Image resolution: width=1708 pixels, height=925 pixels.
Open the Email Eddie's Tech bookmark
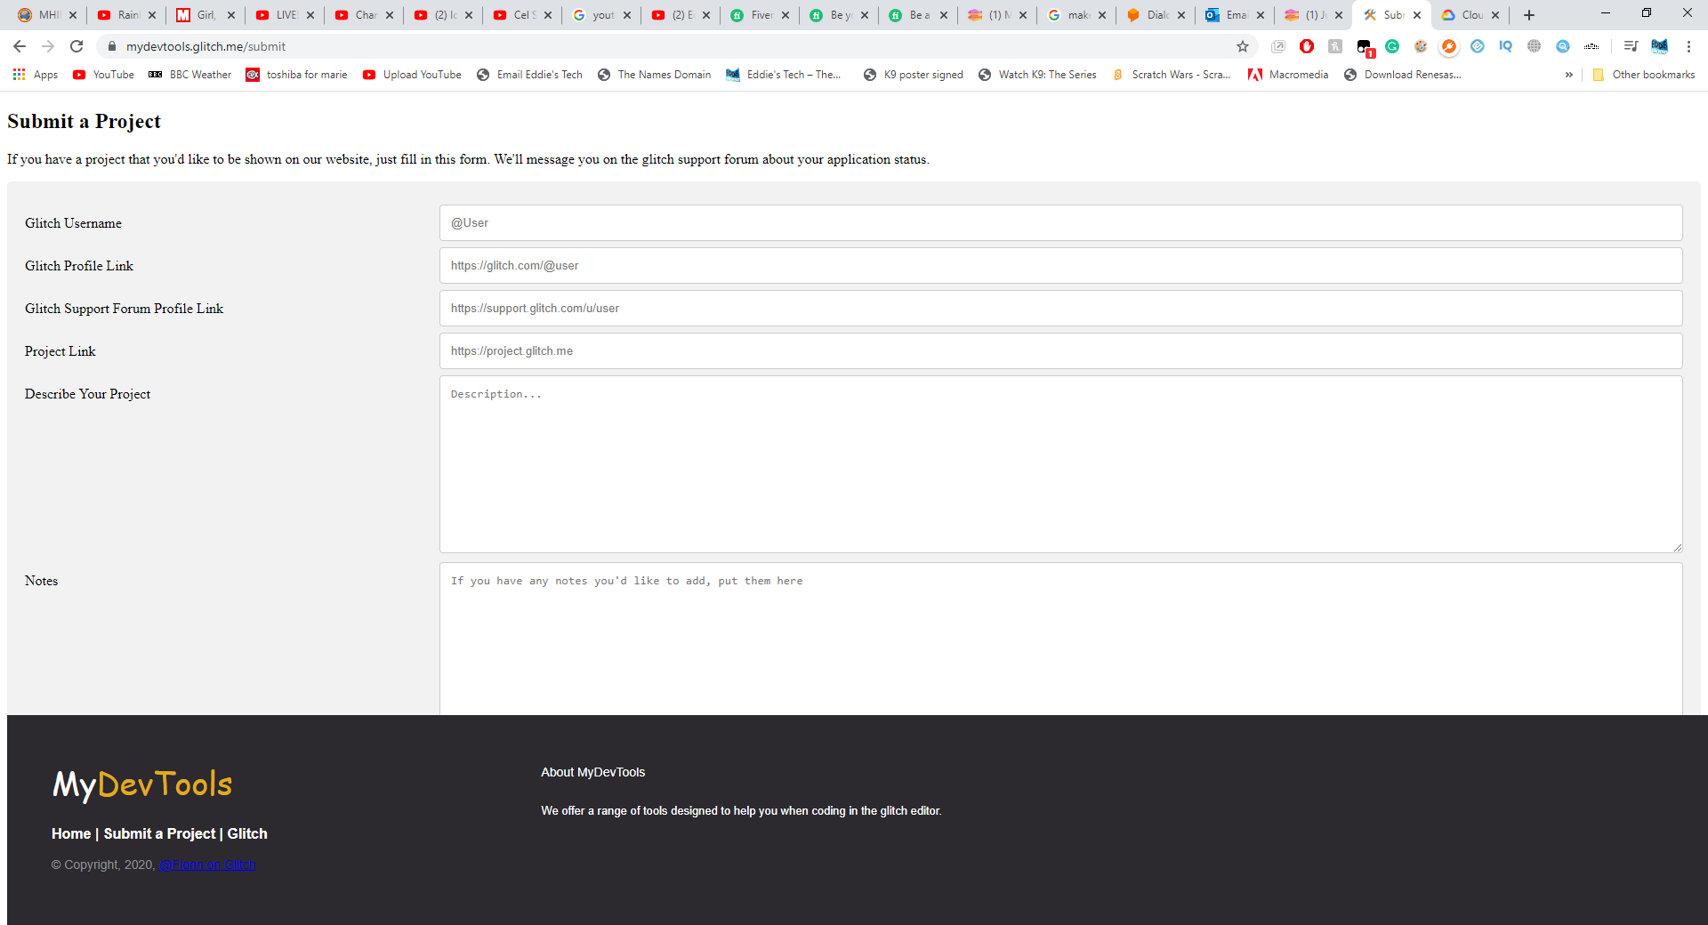(529, 75)
